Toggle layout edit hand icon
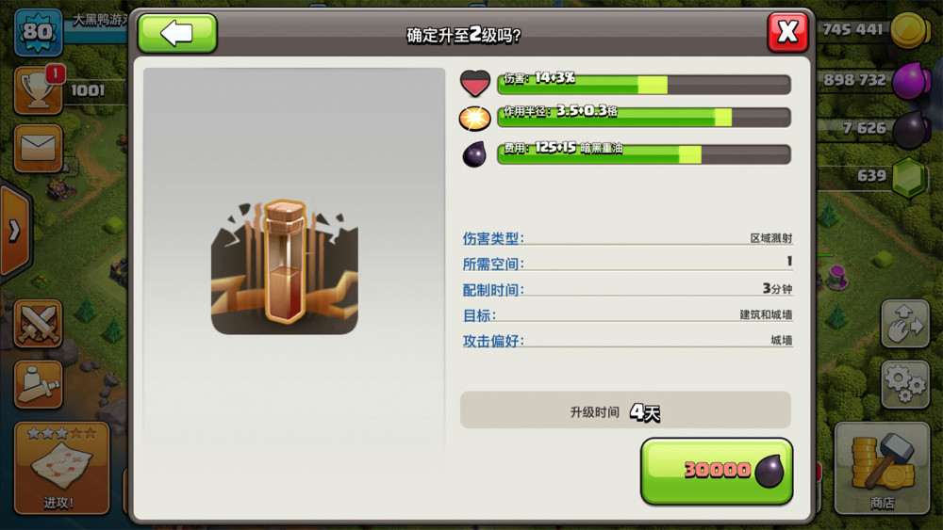This screenshot has height=530, width=943. [x=905, y=324]
